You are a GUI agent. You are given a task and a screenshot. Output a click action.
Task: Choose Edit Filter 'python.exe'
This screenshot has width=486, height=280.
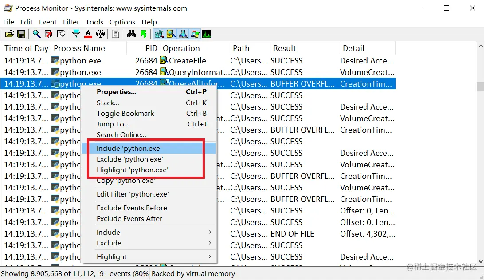pos(149,194)
